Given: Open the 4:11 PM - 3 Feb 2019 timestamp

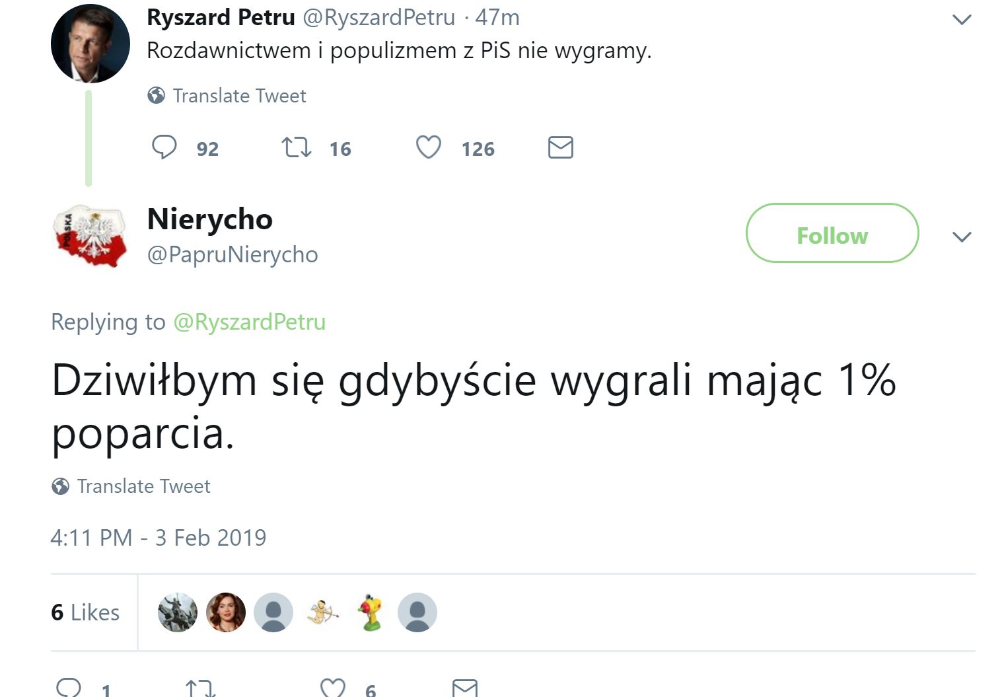Looking at the screenshot, I should point(159,538).
